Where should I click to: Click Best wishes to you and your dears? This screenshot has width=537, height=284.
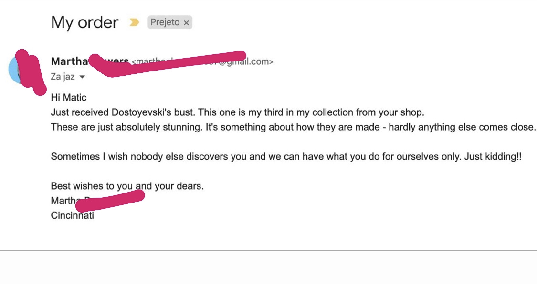click(127, 186)
